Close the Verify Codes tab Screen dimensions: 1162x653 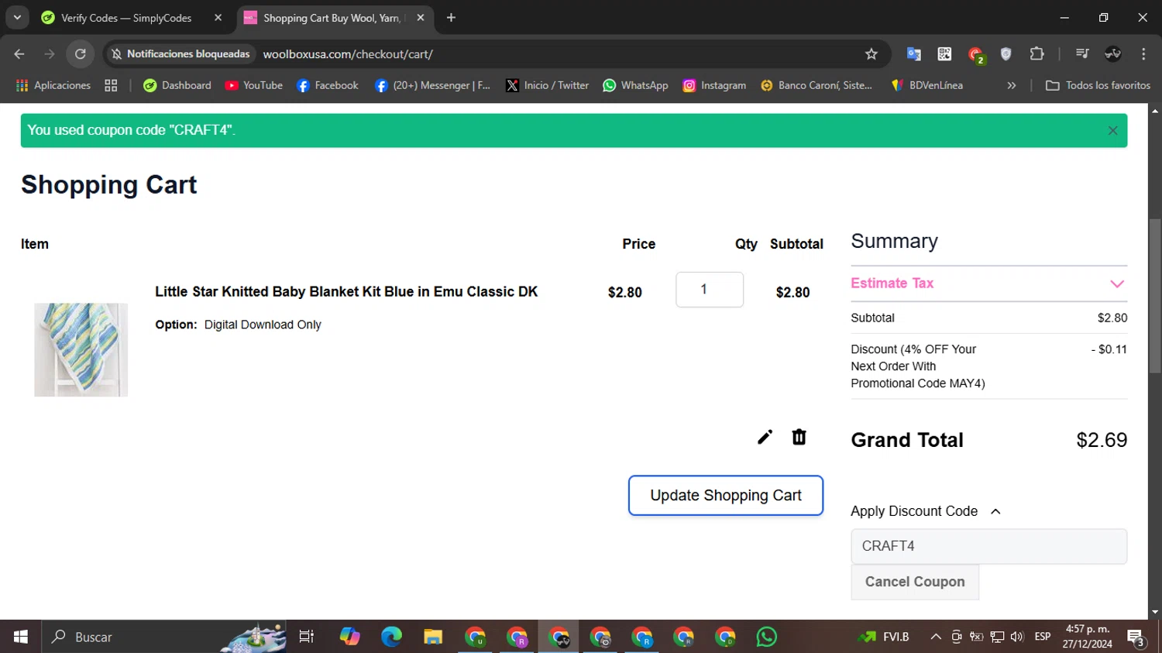218,18
